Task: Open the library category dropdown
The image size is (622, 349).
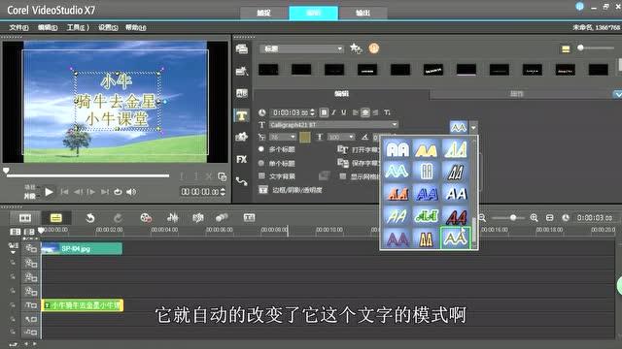Action: click(x=301, y=48)
